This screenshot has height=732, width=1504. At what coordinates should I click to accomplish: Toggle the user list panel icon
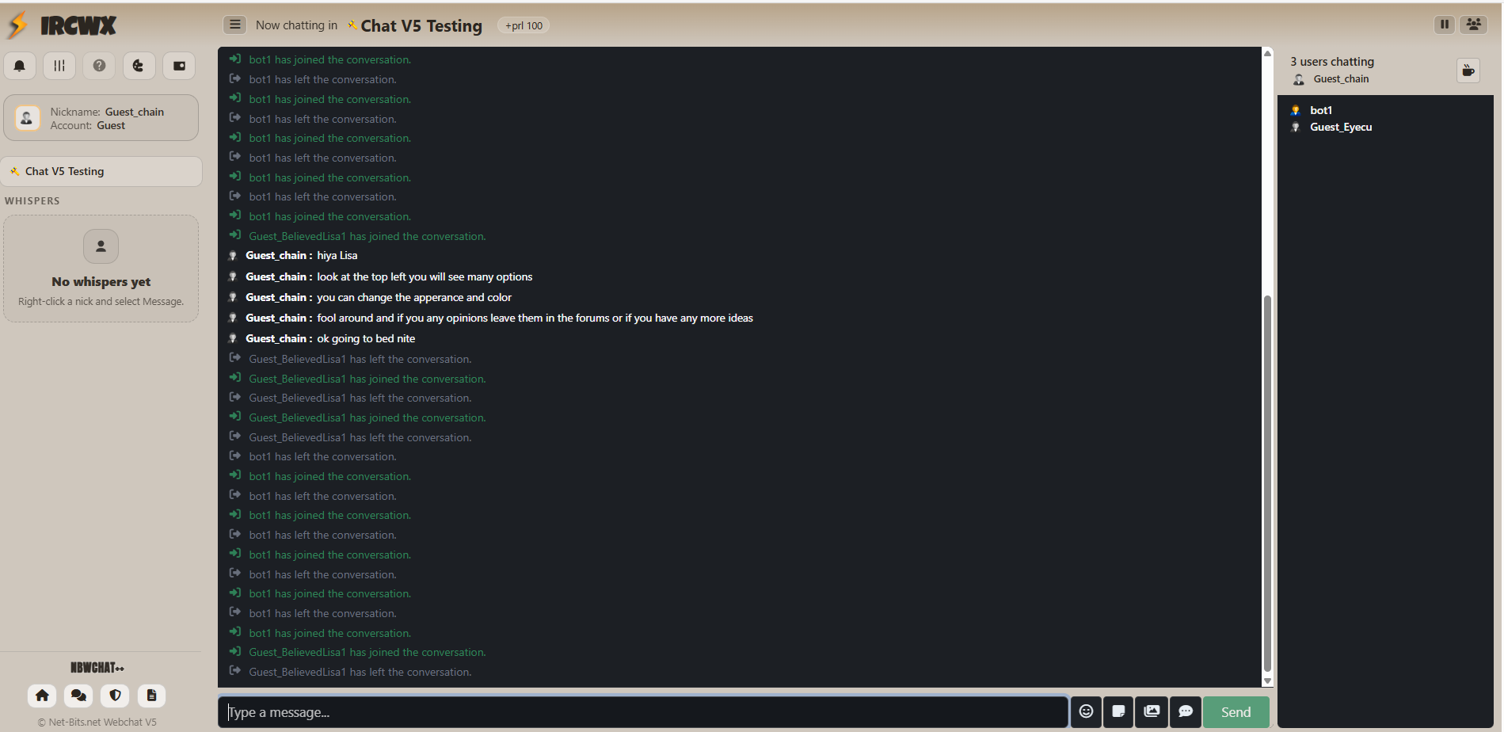coord(1474,25)
